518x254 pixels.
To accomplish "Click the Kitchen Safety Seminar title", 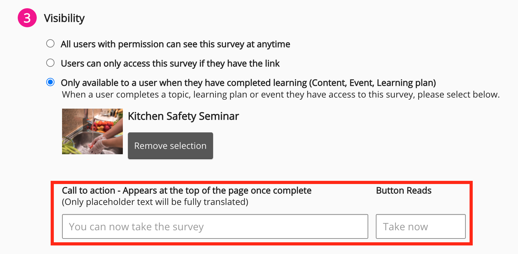I will pos(183,116).
